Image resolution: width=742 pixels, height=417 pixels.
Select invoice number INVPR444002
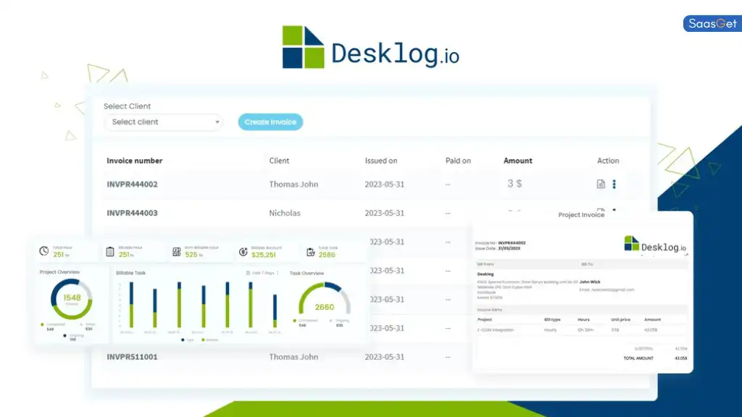132,185
